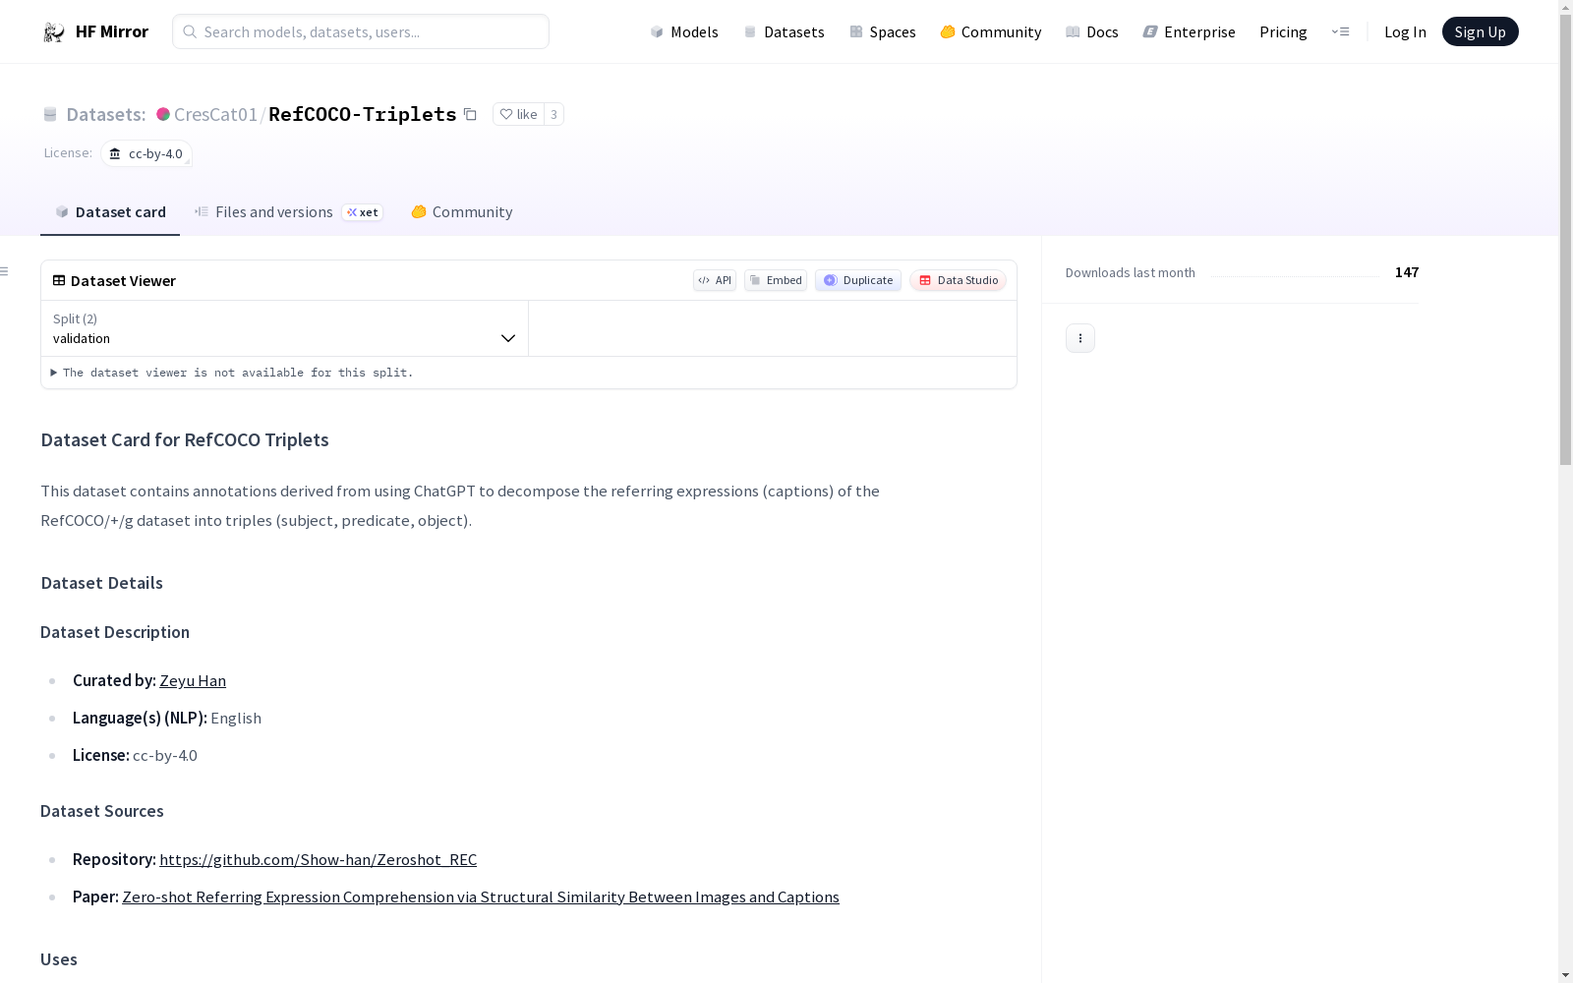
Task: Click the Dataset Description heading
Action: [115, 632]
